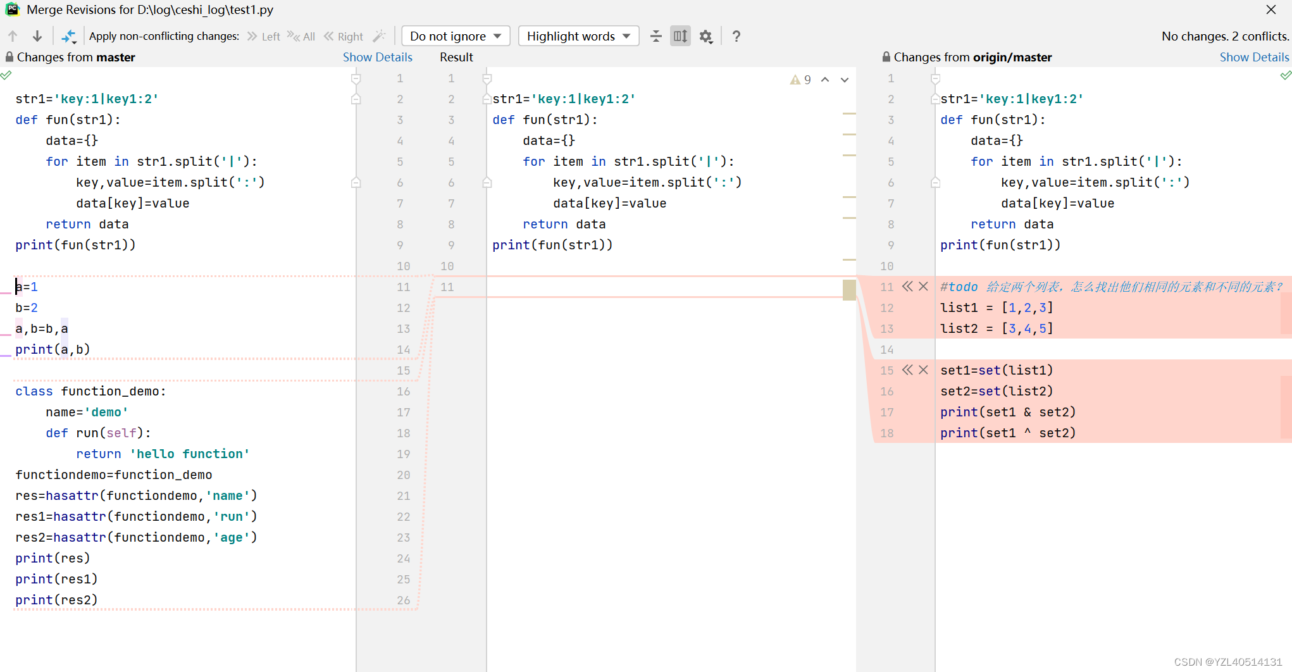
Task: Open help question mark
Action: (736, 36)
